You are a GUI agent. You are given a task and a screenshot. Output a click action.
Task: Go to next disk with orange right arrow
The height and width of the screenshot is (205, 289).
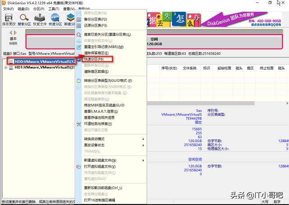[15, 33]
